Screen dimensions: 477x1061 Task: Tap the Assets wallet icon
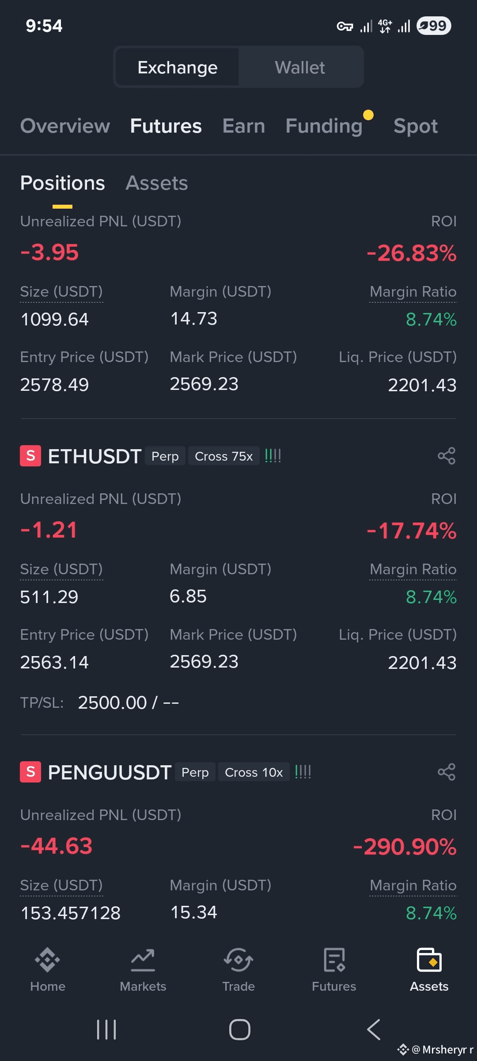(x=429, y=960)
